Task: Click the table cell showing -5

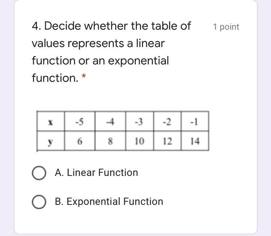Action: pyautogui.click(x=79, y=122)
